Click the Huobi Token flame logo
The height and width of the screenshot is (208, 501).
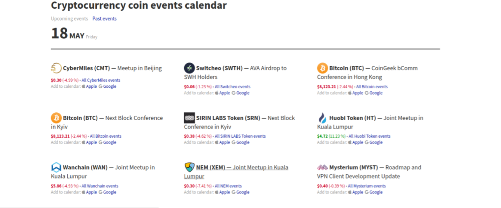[x=322, y=118]
